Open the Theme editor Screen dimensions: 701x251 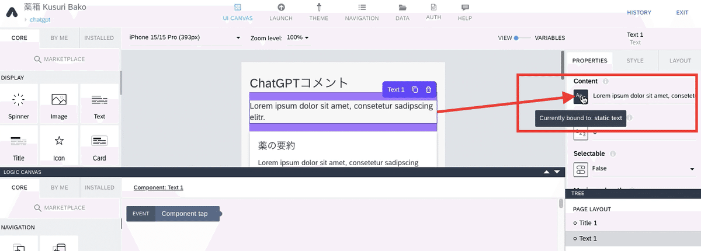319,12
